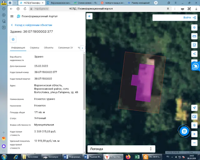The width and height of the screenshot is (200, 160).
Task: Select cadastral number 36:07:1900002:377 value
Action: (x=46, y=72)
